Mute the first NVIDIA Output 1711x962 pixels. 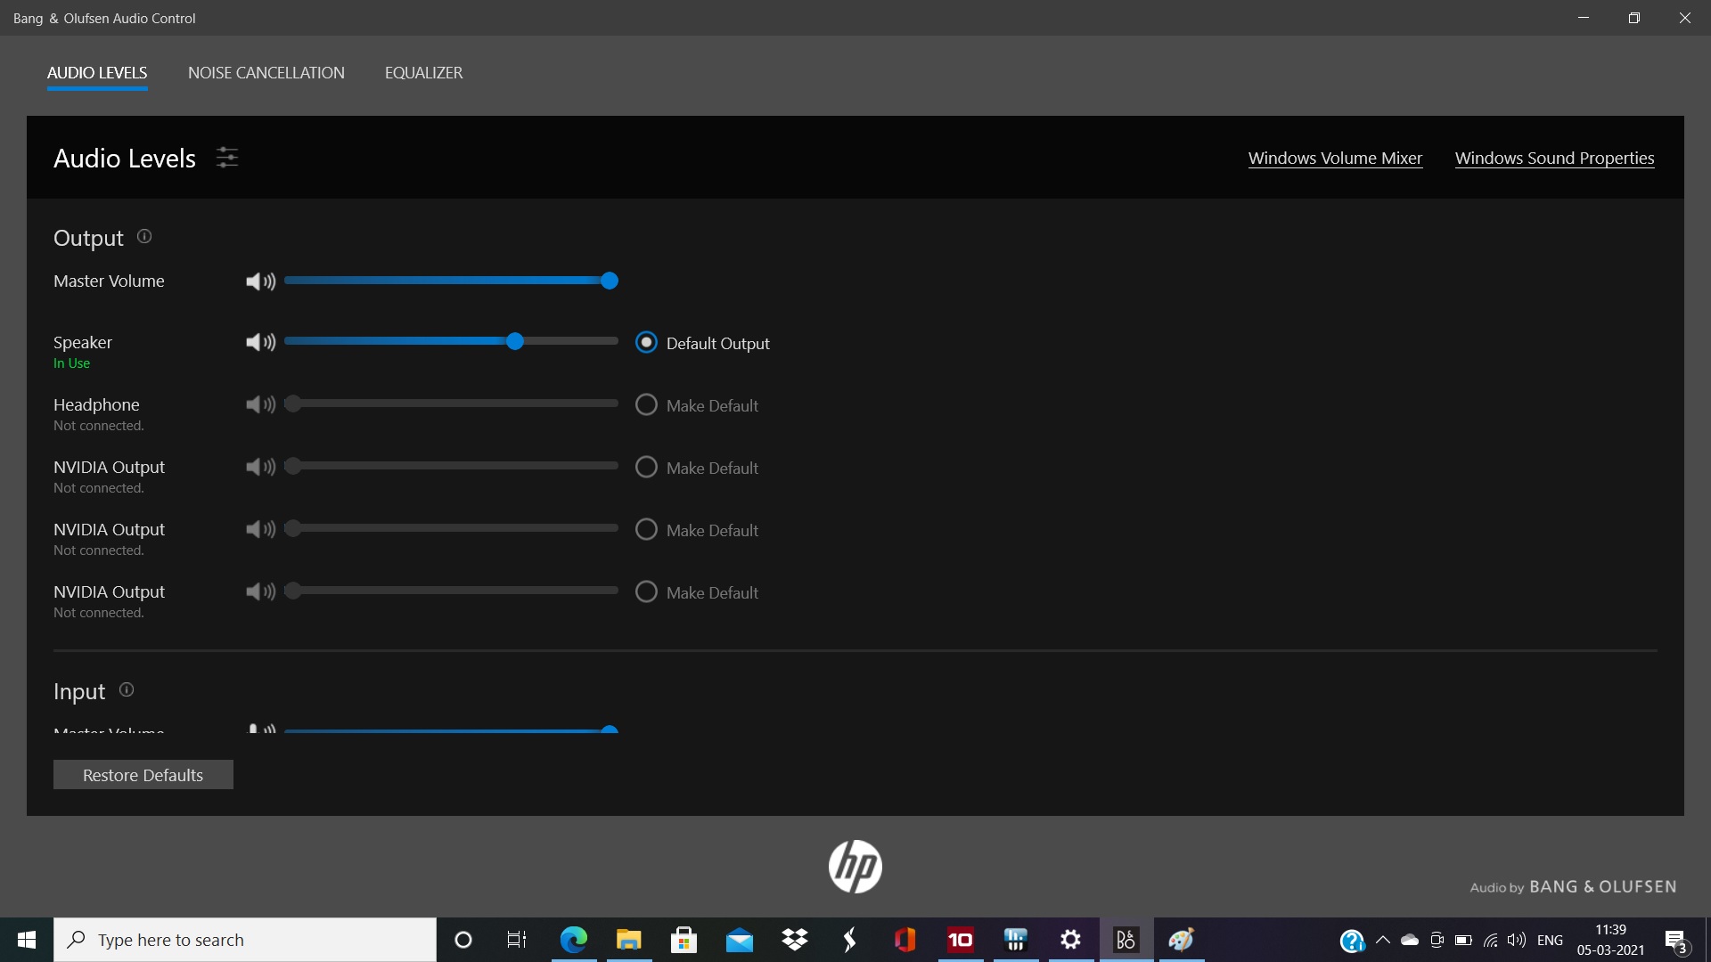pyautogui.click(x=258, y=467)
